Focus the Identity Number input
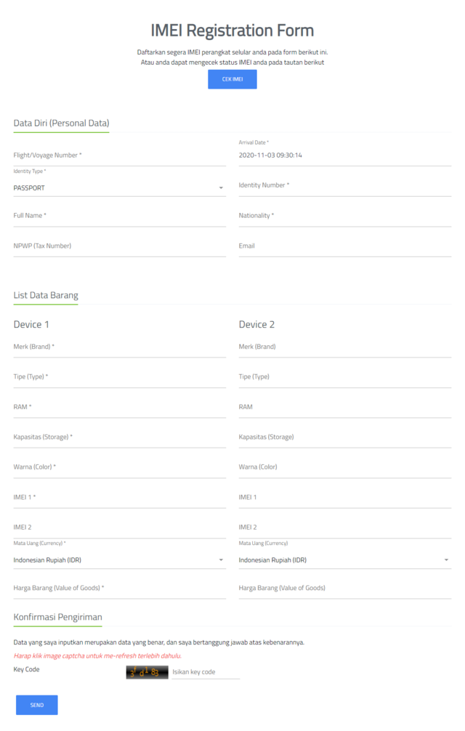 345,185
